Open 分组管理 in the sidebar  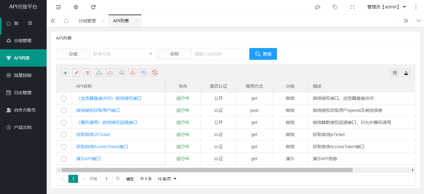(23, 41)
